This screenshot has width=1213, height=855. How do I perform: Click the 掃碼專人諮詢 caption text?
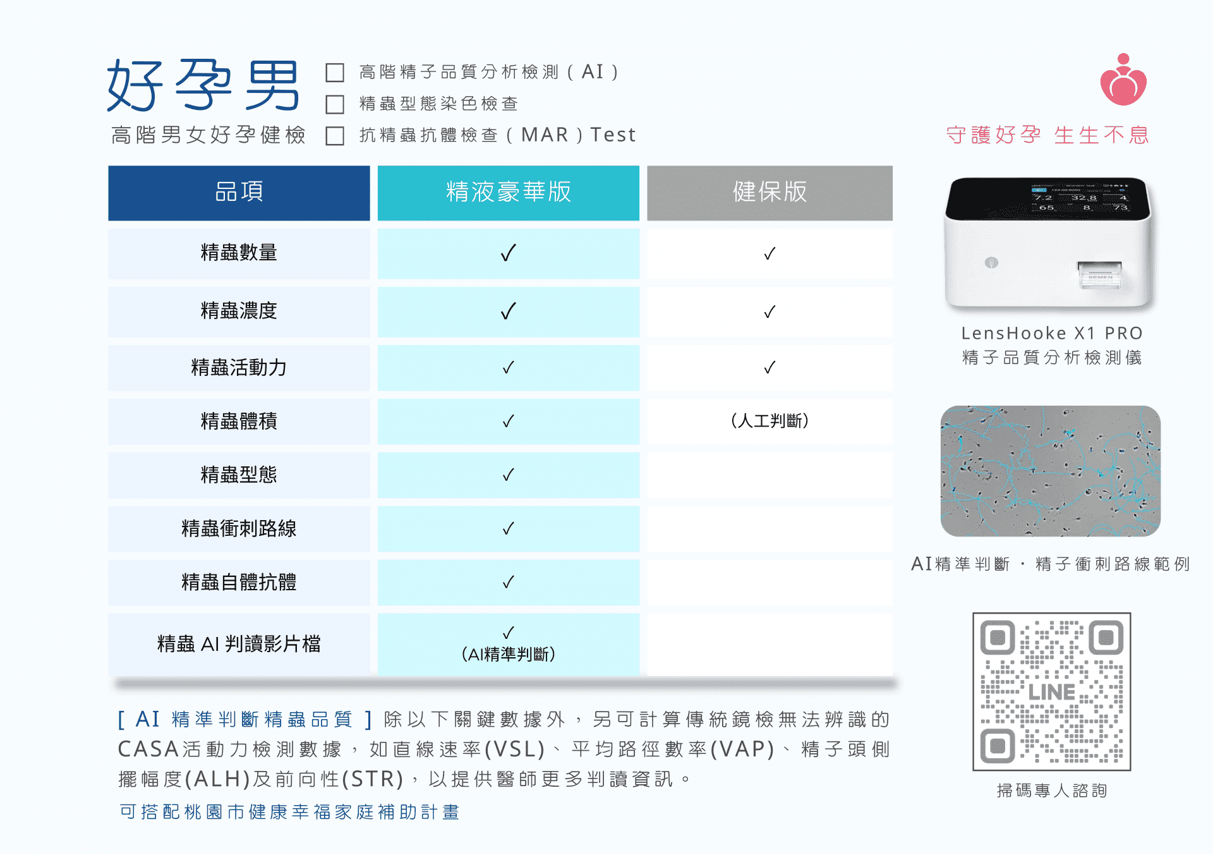[1051, 791]
